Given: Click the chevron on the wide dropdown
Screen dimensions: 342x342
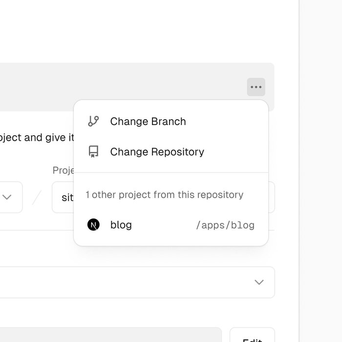Looking at the screenshot, I should [x=259, y=282].
